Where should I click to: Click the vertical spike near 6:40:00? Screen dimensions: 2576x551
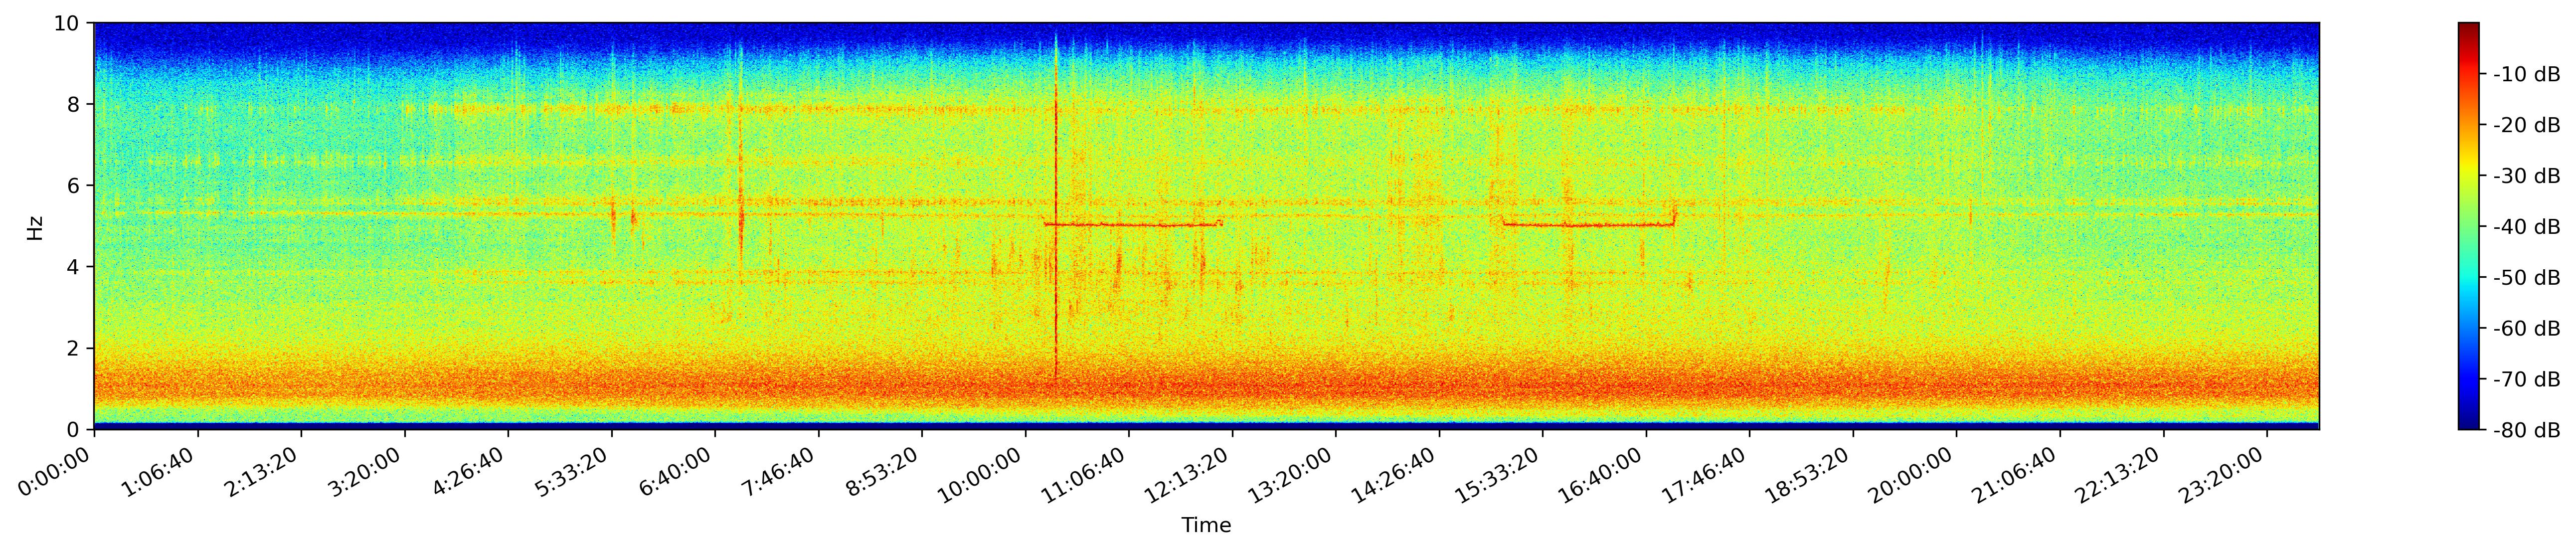[x=740, y=165]
